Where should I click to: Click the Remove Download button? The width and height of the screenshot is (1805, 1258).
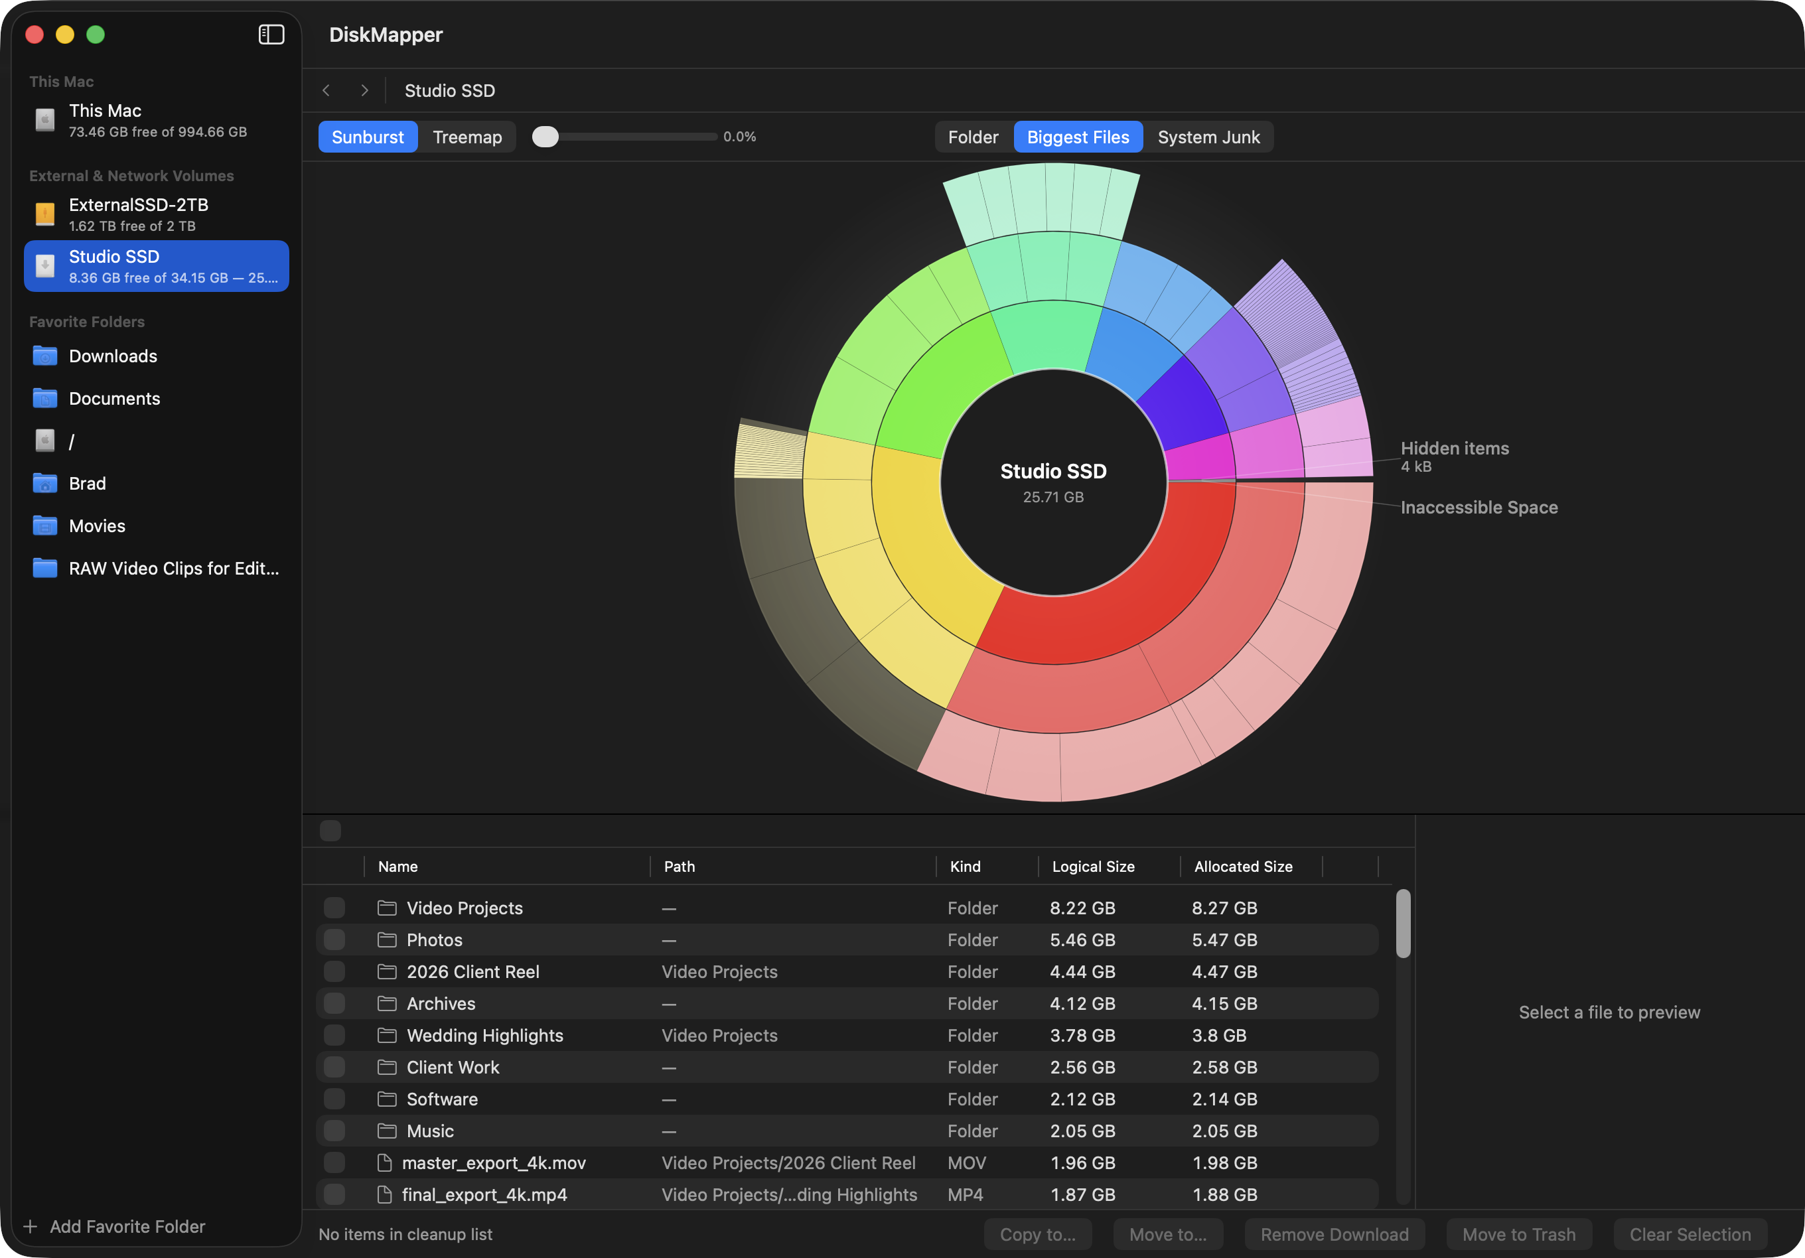[x=1334, y=1234]
